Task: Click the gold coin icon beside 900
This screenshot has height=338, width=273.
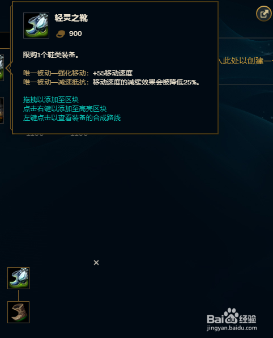Action: [61, 33]
